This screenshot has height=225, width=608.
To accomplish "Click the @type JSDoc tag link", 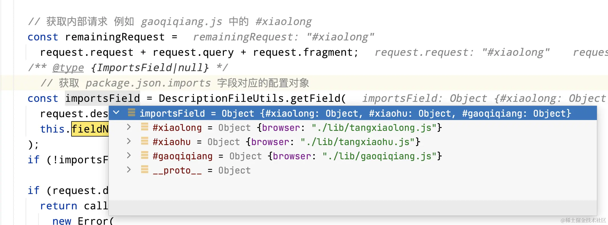I will 68,68.
